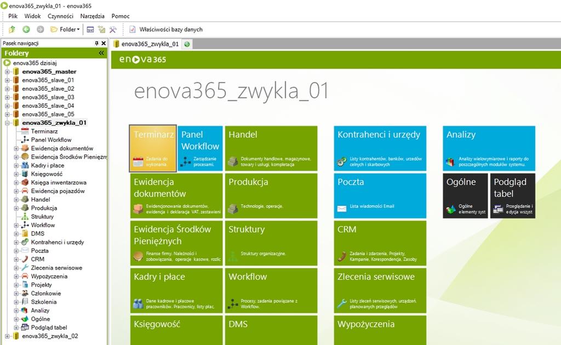Open the Poczta tile
Image resolution: width=561 pixels, height=345 pixels.
(x=380, y=196)
